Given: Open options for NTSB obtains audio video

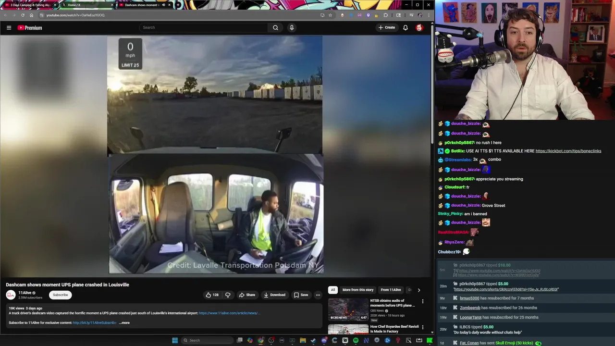Looking at the screenshot, I should click(423, 301).
